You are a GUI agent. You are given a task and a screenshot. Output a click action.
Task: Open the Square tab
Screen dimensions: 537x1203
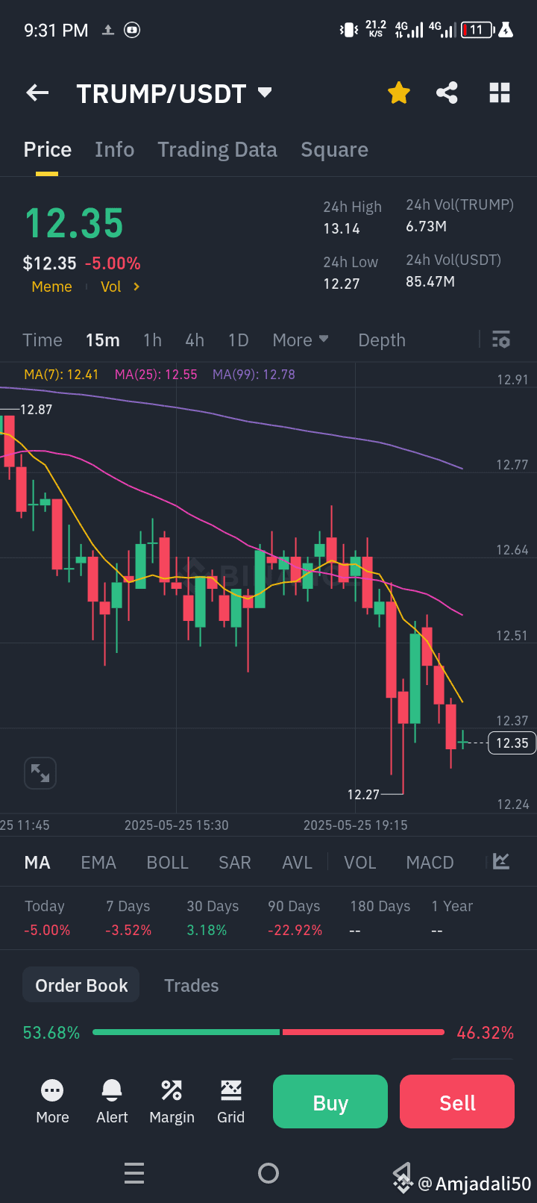334,150
